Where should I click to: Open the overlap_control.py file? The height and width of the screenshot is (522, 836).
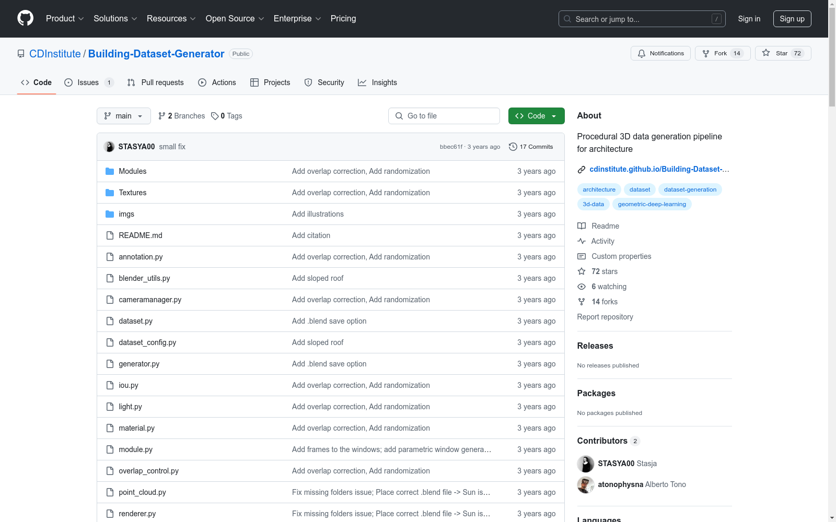tap(148, 471)
